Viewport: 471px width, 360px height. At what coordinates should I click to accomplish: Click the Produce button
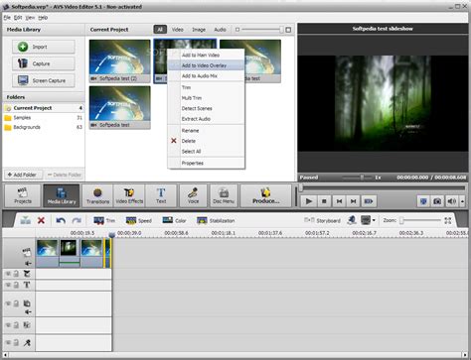(265, 195)
